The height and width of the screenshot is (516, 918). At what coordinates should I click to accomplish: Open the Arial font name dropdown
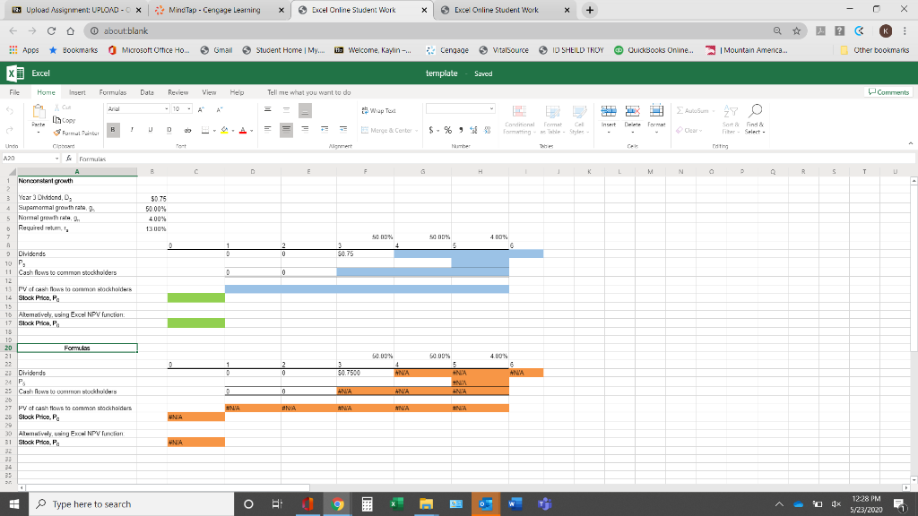click(x=166, y=108)
